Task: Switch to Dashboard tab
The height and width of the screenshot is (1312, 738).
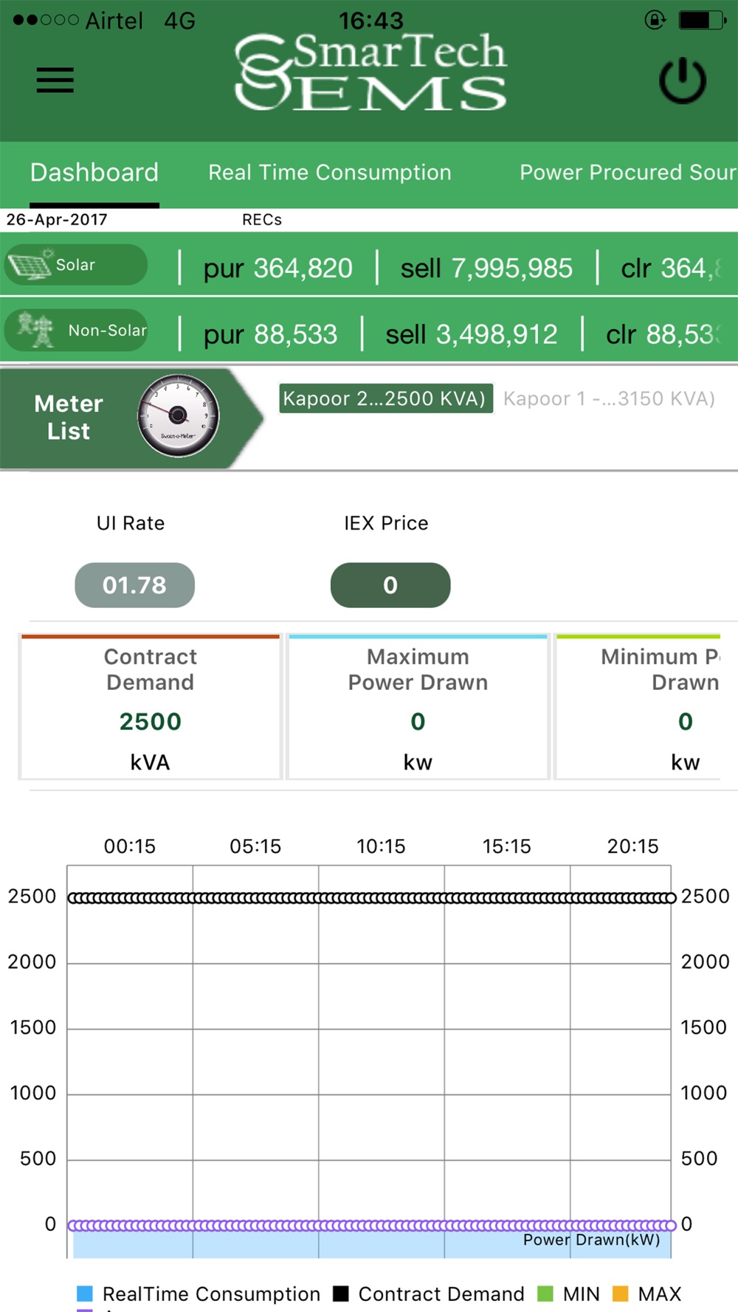Action: [94, 173]
